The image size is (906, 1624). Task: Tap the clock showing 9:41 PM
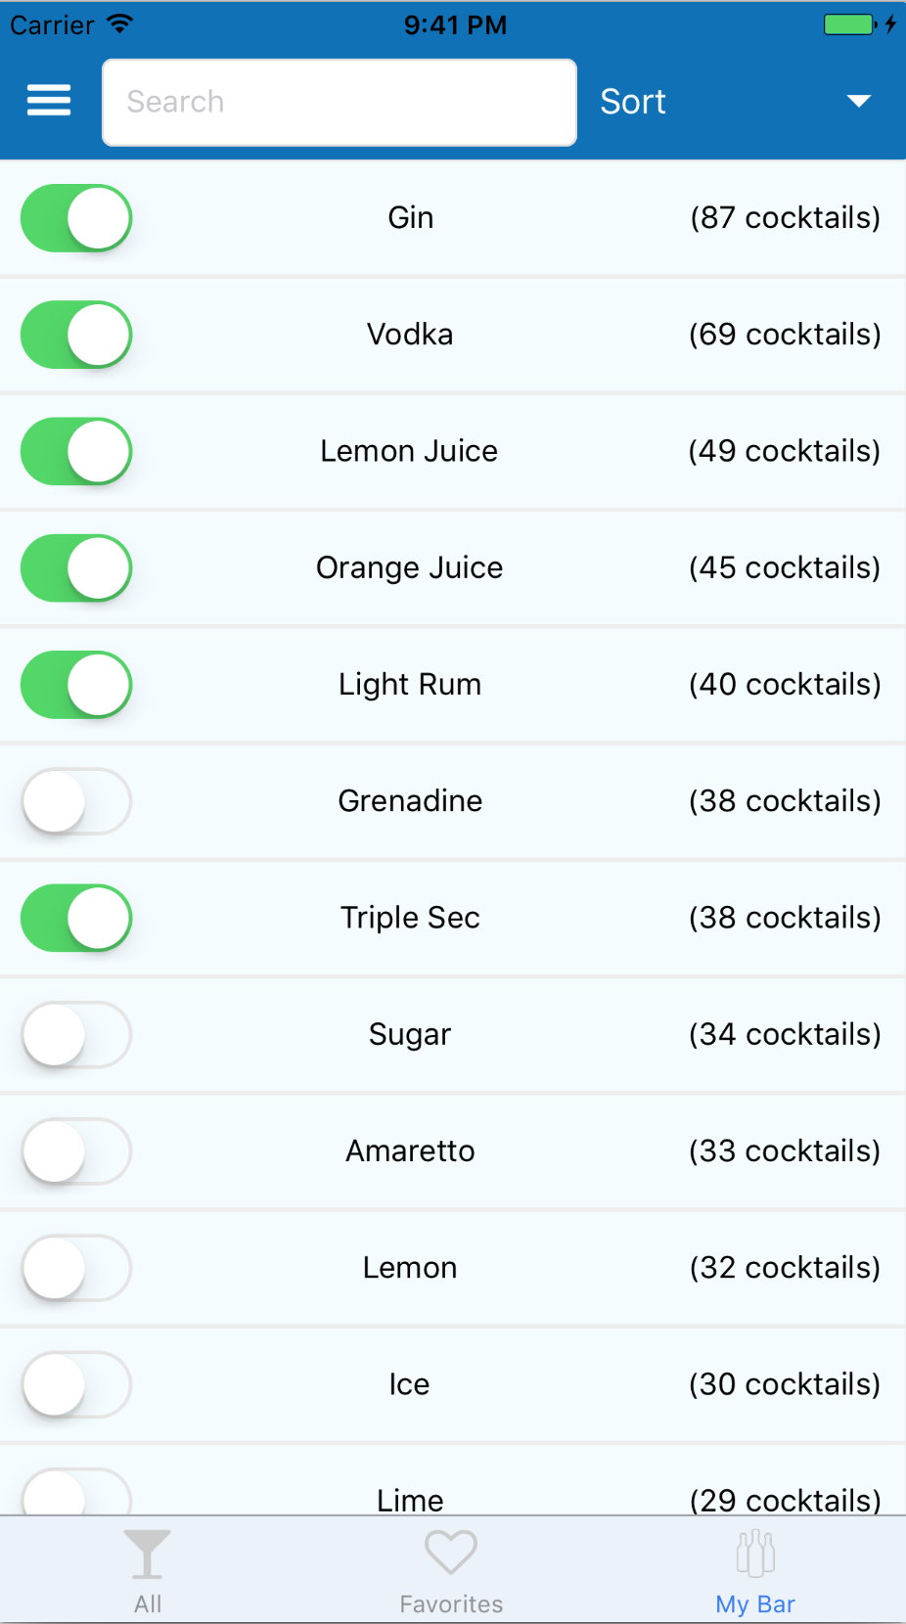(454, 25)
